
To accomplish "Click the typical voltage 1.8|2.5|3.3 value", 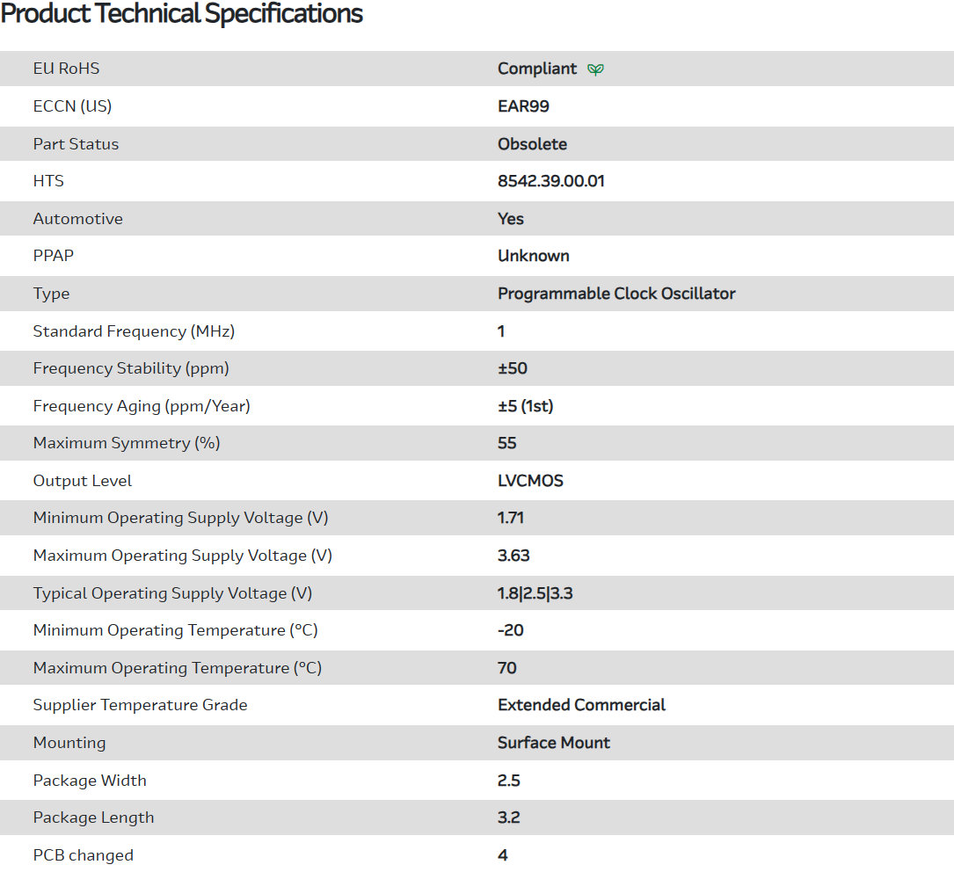I will pos(535,593).
